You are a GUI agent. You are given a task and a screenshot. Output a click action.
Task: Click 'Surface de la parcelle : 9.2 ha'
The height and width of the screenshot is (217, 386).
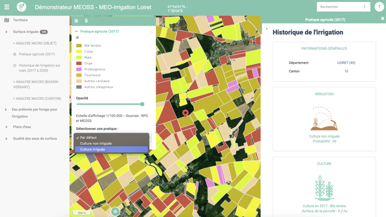(324, 211)
